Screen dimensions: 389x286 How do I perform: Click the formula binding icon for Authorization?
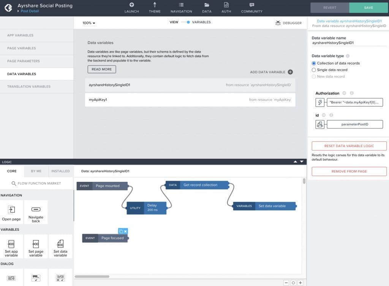pos(320,102)
